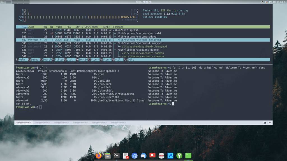287x161 pixels.
Task: Open the file manager dock icon
Action: (x=107, y=156)
